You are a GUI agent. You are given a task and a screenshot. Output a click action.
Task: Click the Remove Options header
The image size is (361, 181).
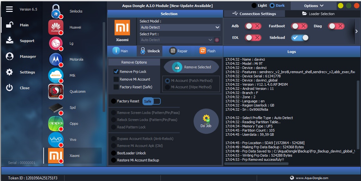pos(134,62)
